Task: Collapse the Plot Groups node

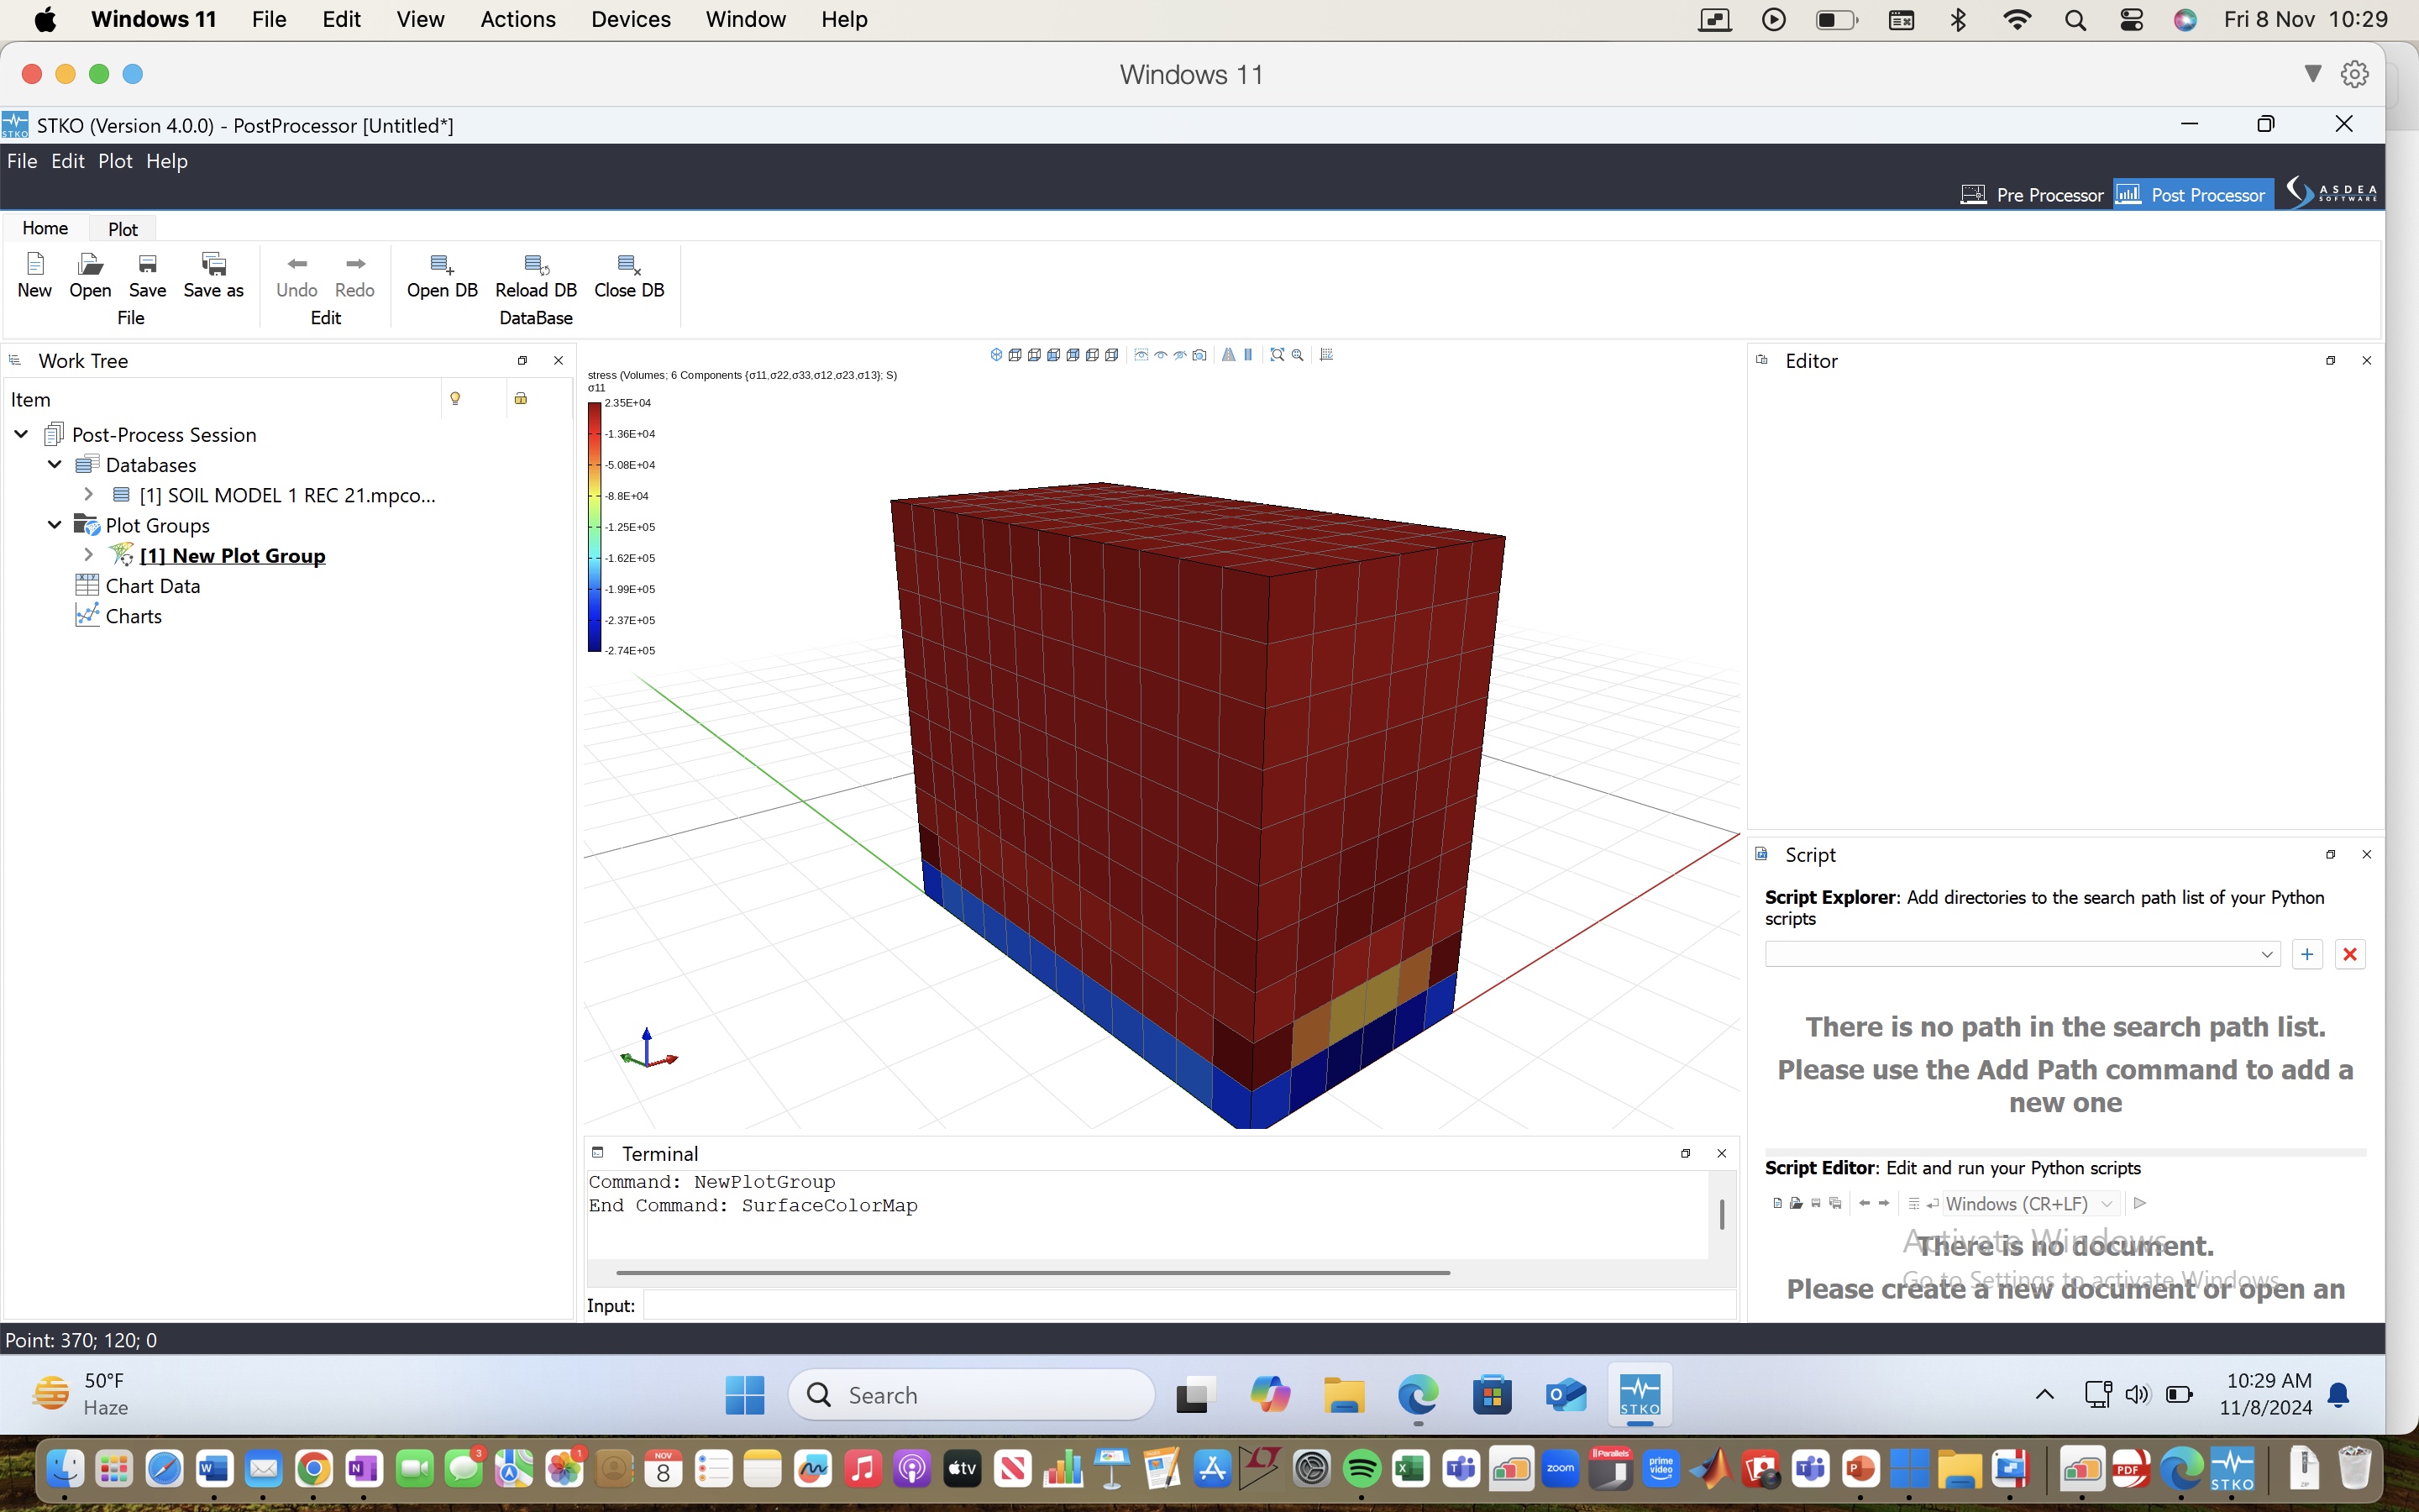Action: pyautogui.click(x=55, y=525)
